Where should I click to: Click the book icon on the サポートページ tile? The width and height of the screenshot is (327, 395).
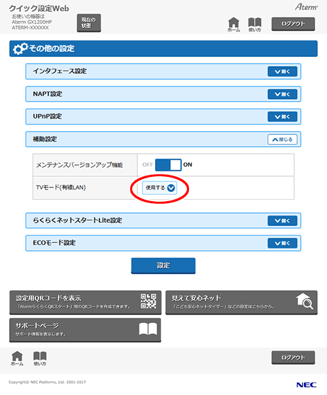point(148,329)
